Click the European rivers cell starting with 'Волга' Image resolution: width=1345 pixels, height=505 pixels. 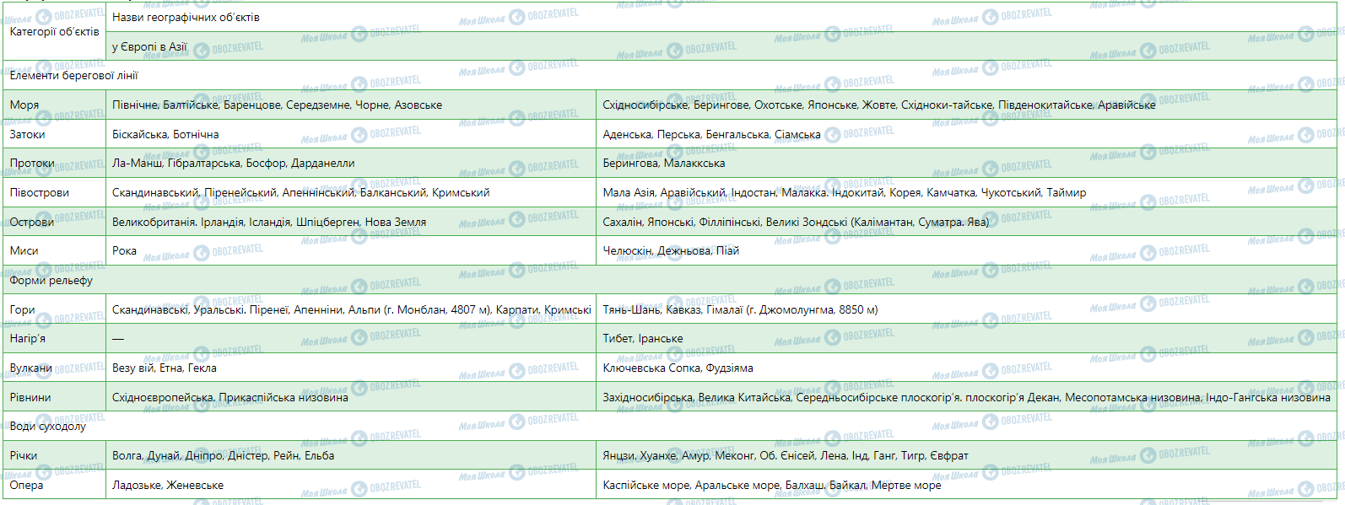point(223,456)
